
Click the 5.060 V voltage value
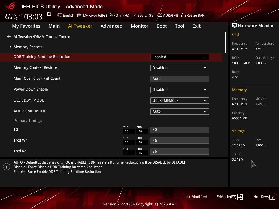[261, 145]
